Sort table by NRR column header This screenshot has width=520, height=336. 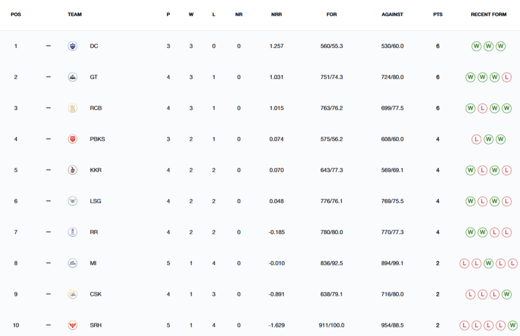(276, 15)
